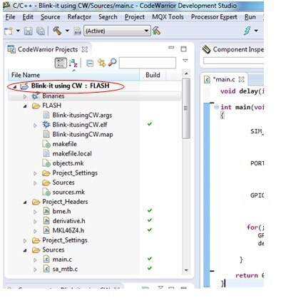The width and height of the screenshot is (281, 303).
Task: Toggle the build checkmark for MKL46Z4.h
Action: [x=150, y=230]
